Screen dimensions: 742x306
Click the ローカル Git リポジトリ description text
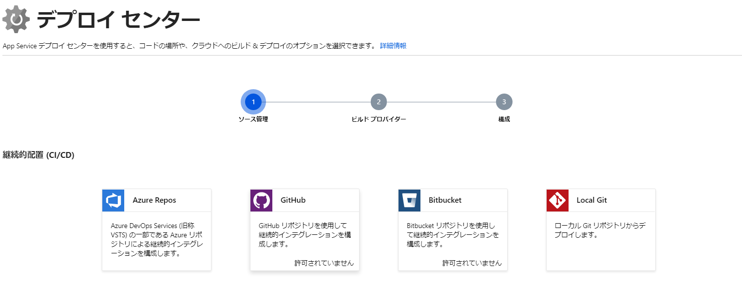click(x=600, y=230)
